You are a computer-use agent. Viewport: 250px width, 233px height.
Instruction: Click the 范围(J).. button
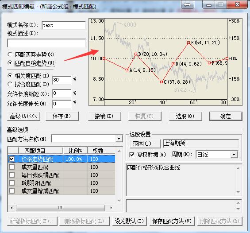145,144
